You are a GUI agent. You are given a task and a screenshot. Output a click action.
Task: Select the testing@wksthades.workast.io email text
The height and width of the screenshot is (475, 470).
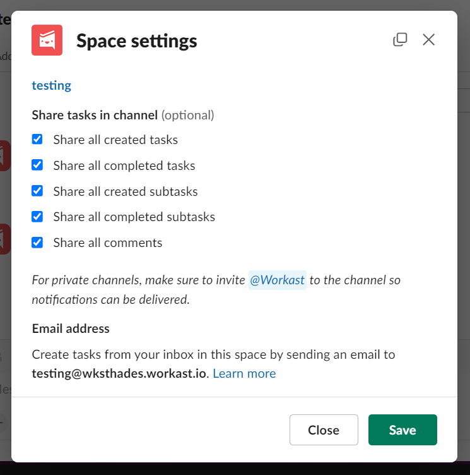[119, 373]
